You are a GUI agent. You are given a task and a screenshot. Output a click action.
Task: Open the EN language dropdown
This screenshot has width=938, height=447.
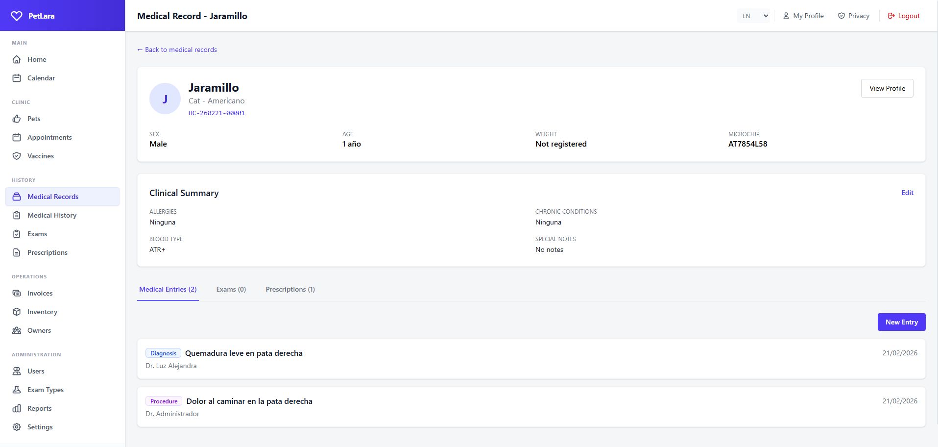(x=755, y=16)
